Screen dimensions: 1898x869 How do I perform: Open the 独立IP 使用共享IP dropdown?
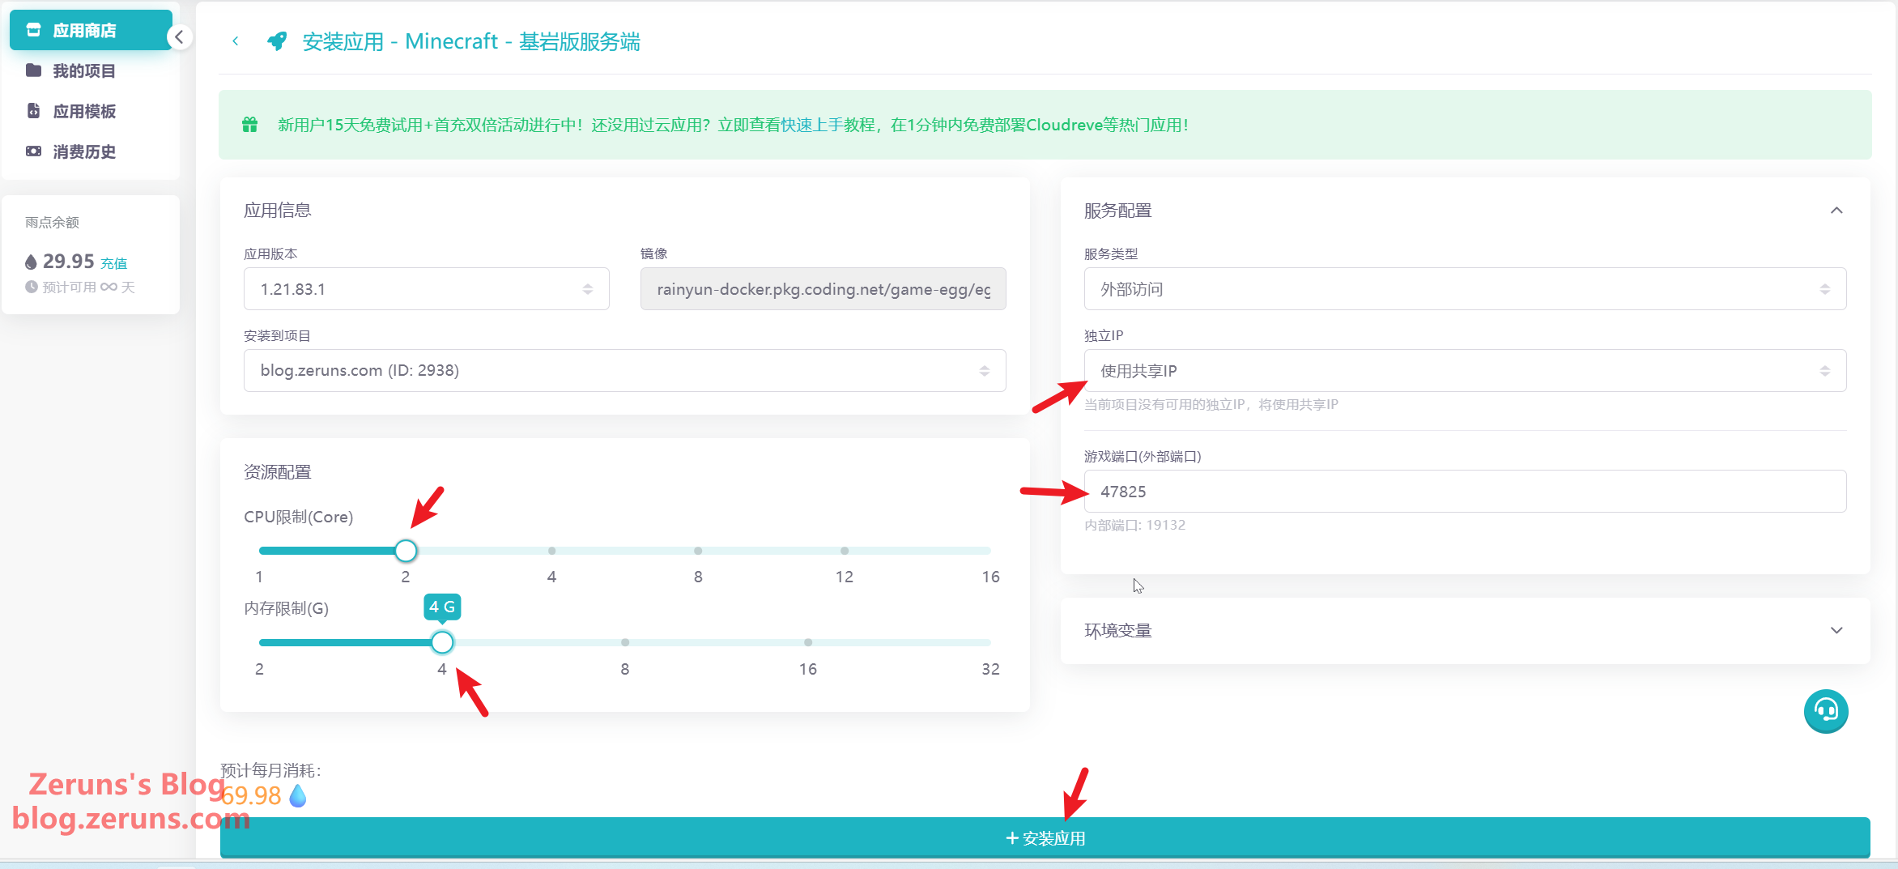point(1464,371)
